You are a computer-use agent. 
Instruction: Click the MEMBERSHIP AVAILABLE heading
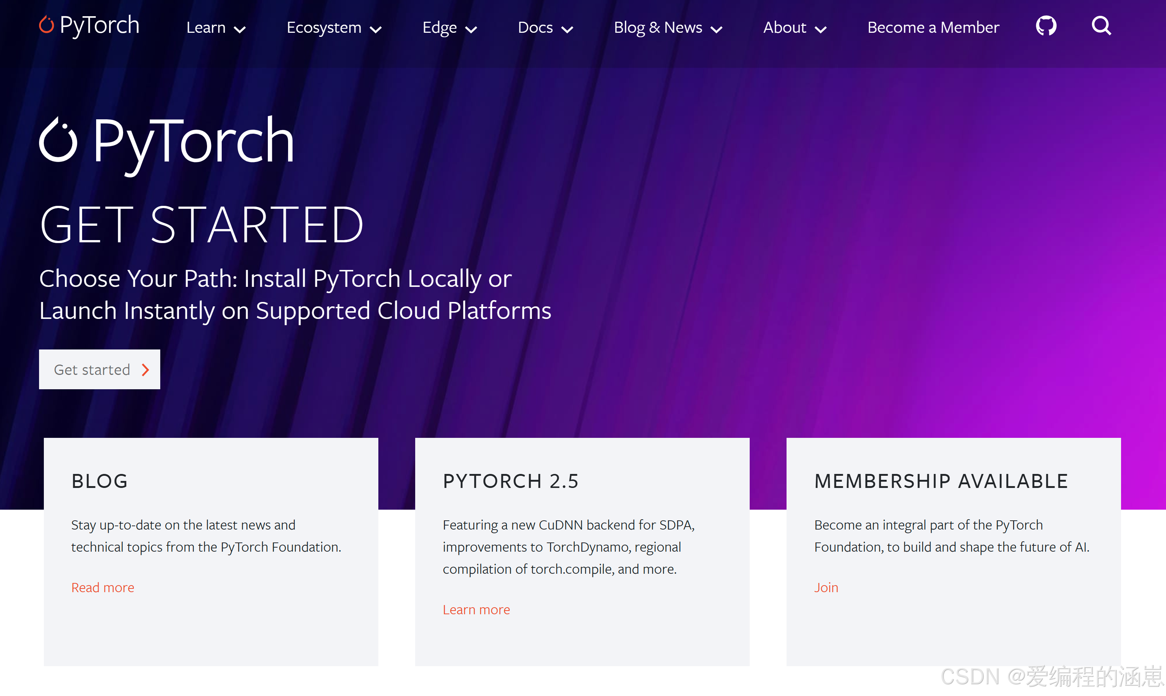click(x=941, y=481)
